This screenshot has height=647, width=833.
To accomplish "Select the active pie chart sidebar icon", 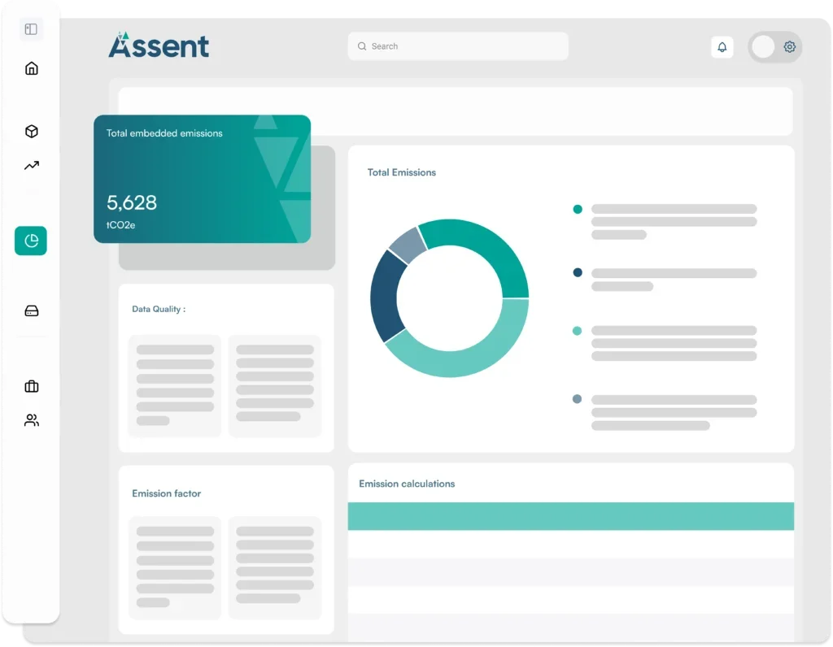I will pos(31,241).
